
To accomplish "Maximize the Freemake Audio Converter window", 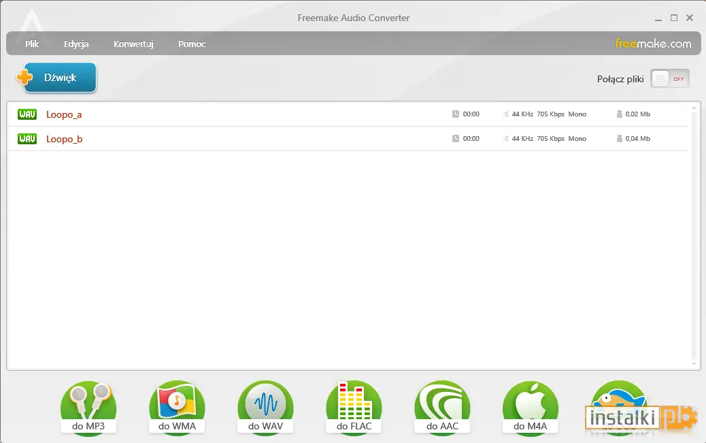I will coord(674,18).
